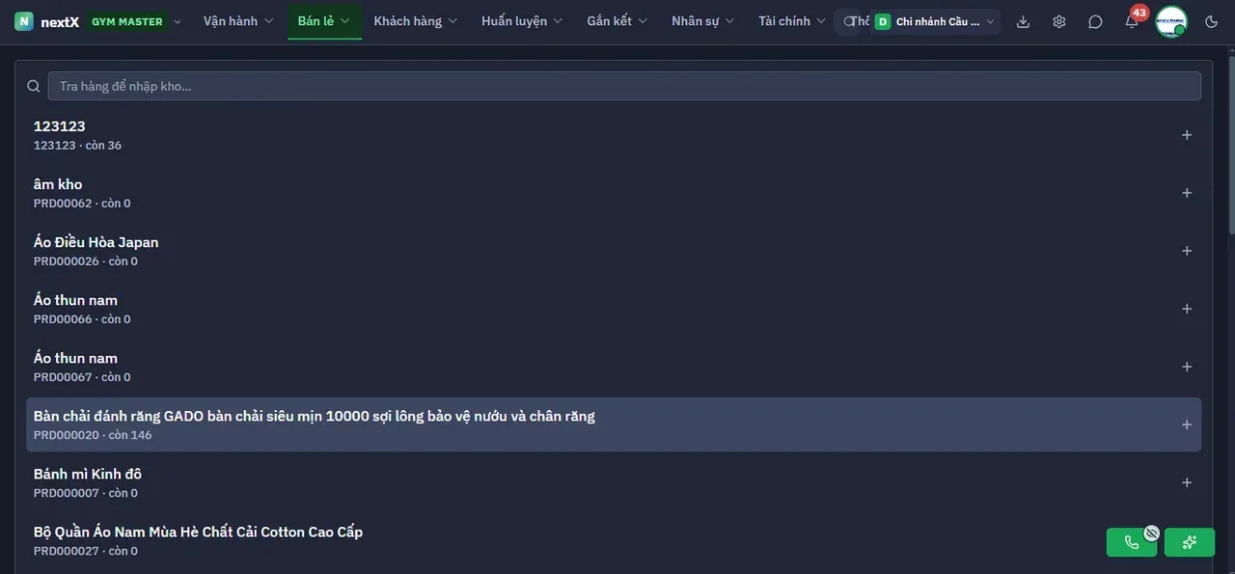Open the green AI sparkle assistant button
The height and width of the screenshot is (574, 1235).
[x=1190, y=542]
